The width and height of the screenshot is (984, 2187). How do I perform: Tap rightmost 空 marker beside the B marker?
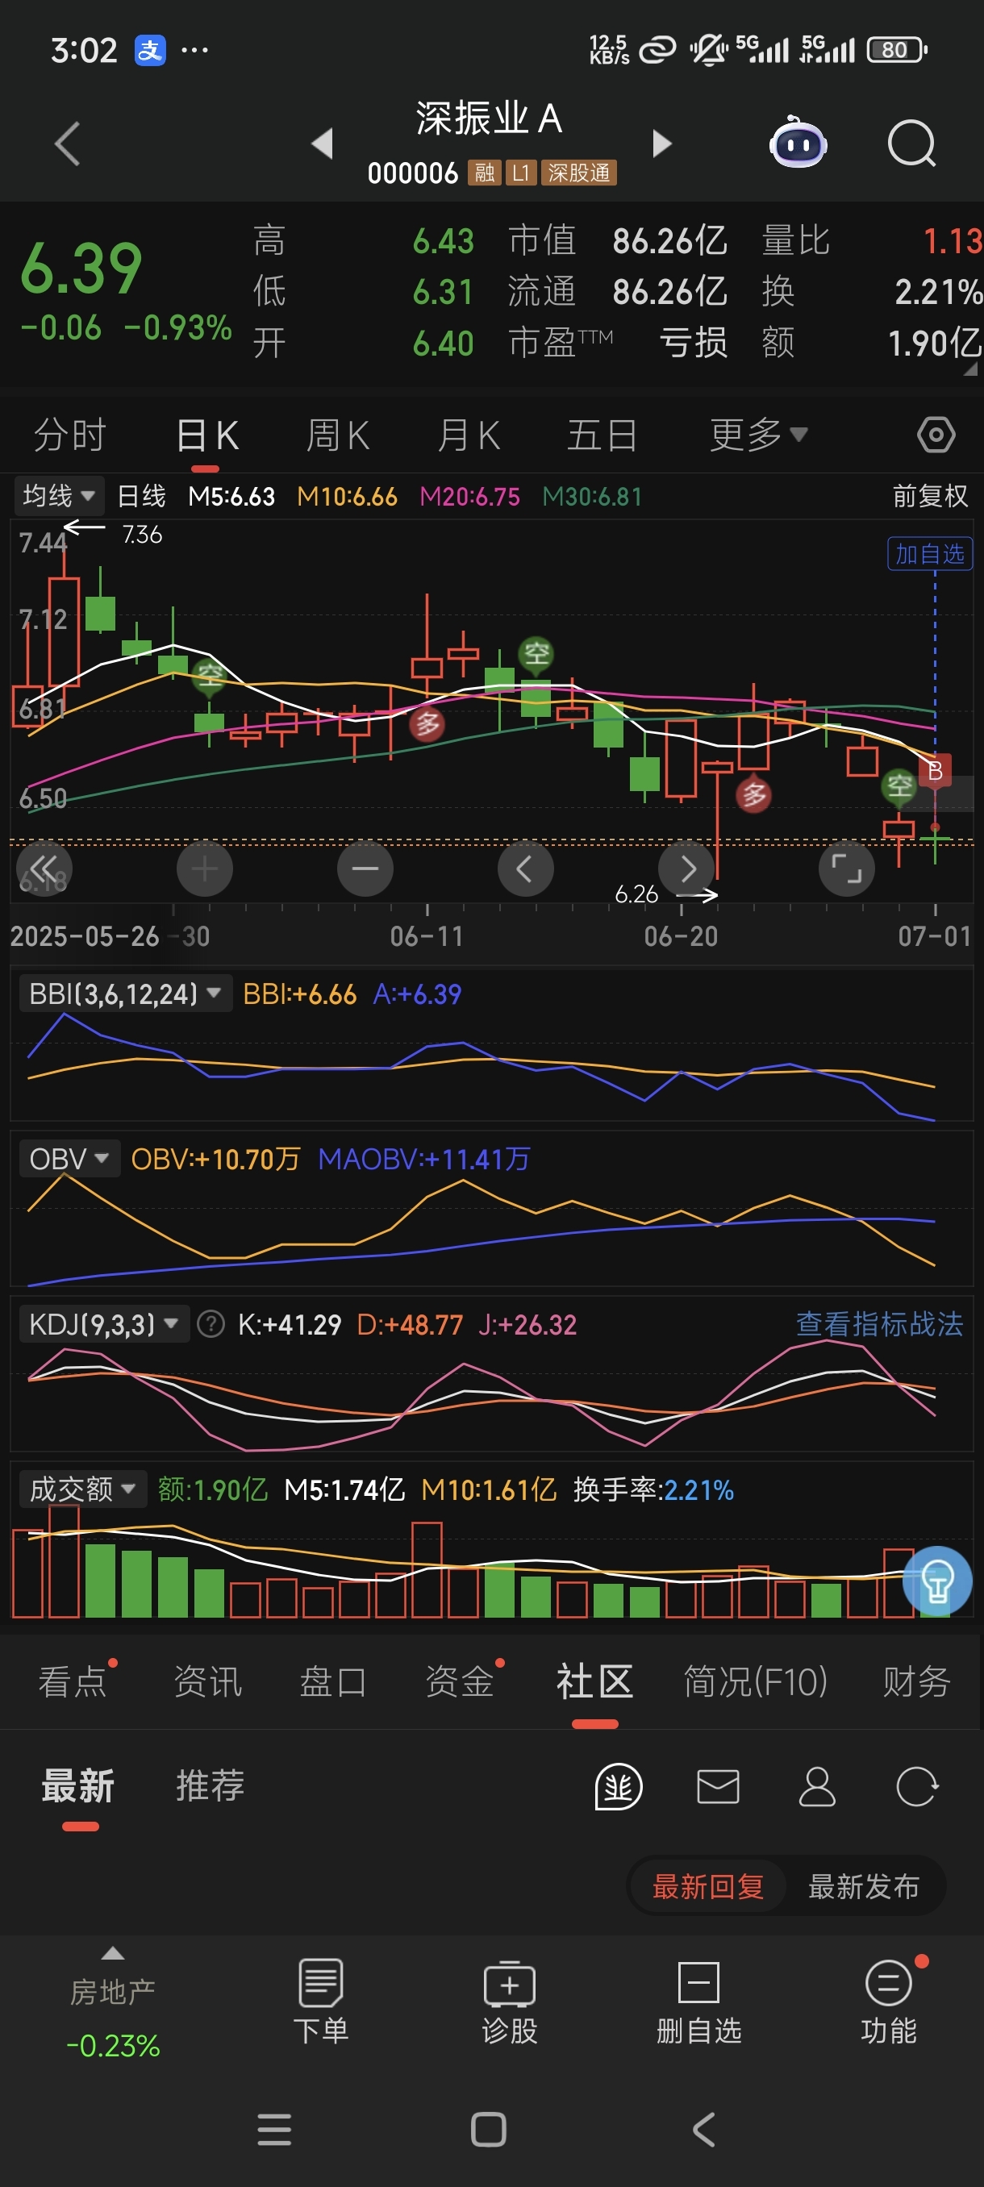899,786
